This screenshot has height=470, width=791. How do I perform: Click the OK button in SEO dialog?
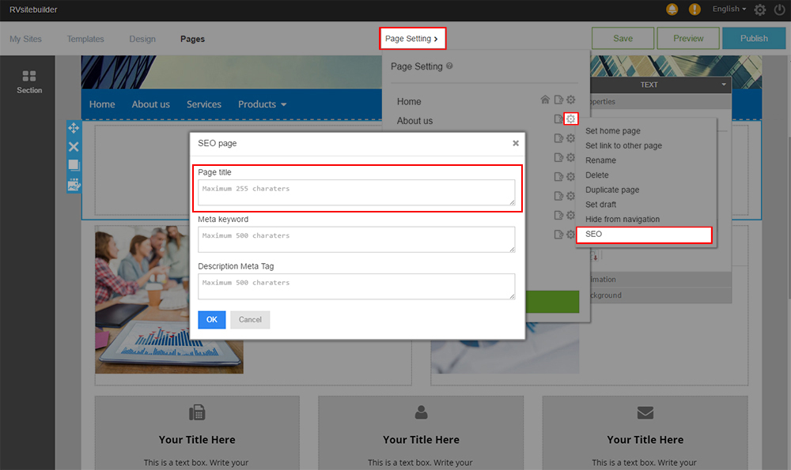click(211, 319)
